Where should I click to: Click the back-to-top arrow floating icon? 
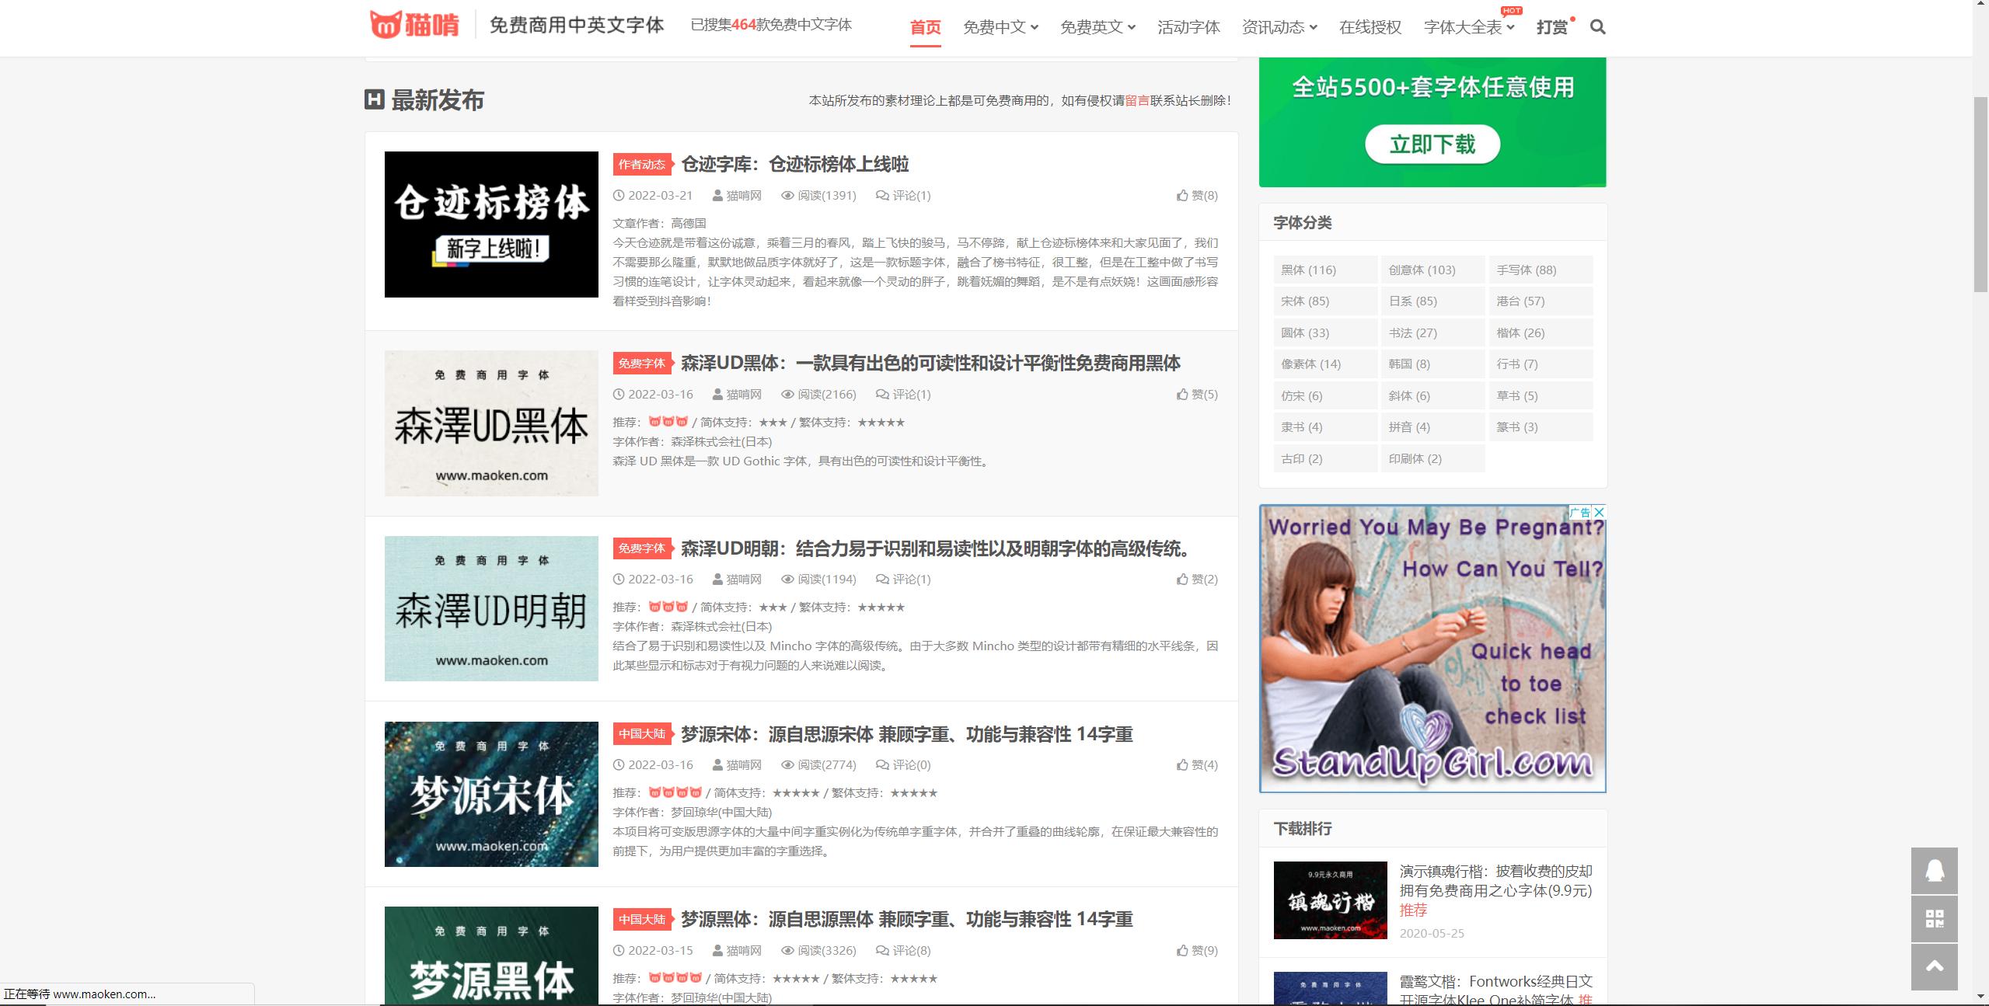click(x=1935, y=967)
